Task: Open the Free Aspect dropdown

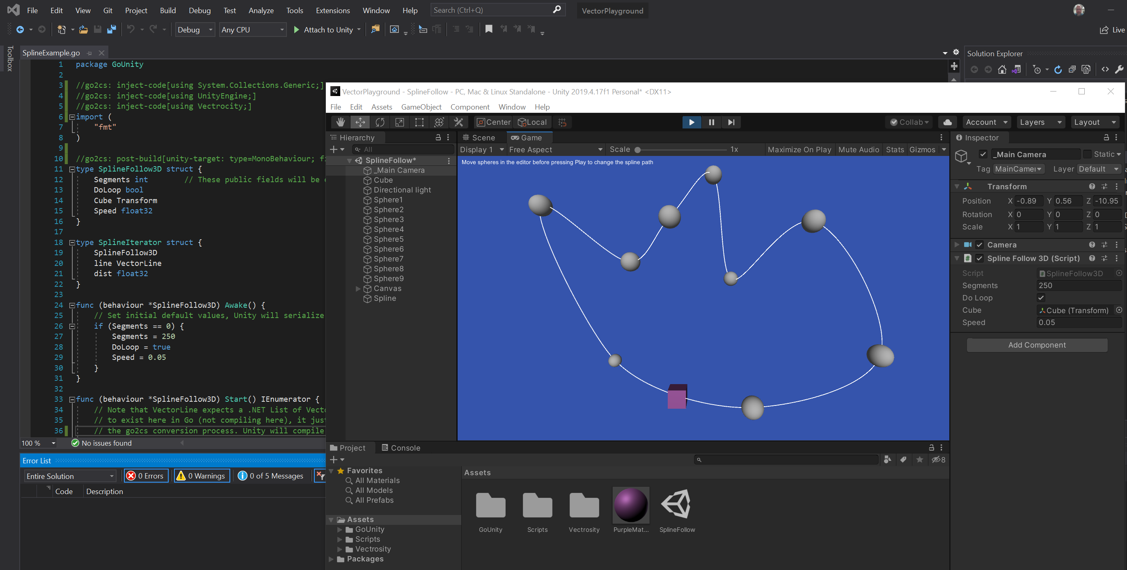Action: tap(556, 150)
